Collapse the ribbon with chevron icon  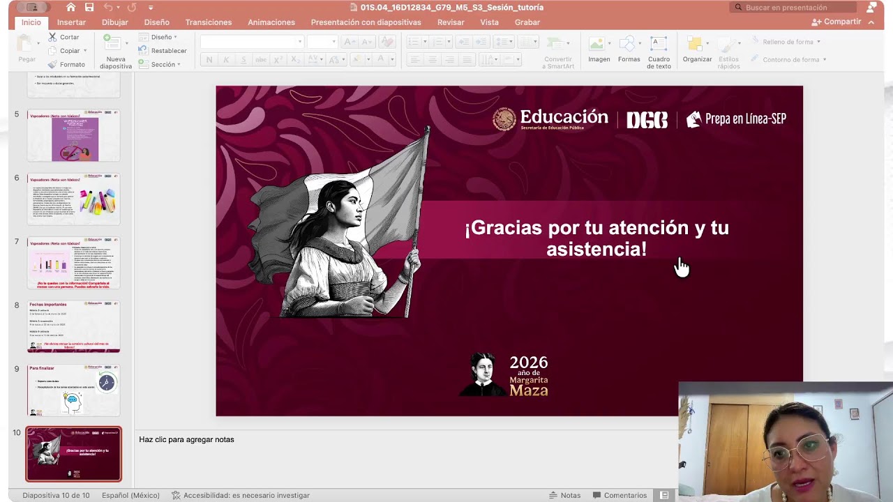[871, 22]
